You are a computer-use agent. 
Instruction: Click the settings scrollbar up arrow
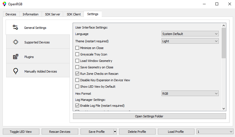tap(224, 25)
